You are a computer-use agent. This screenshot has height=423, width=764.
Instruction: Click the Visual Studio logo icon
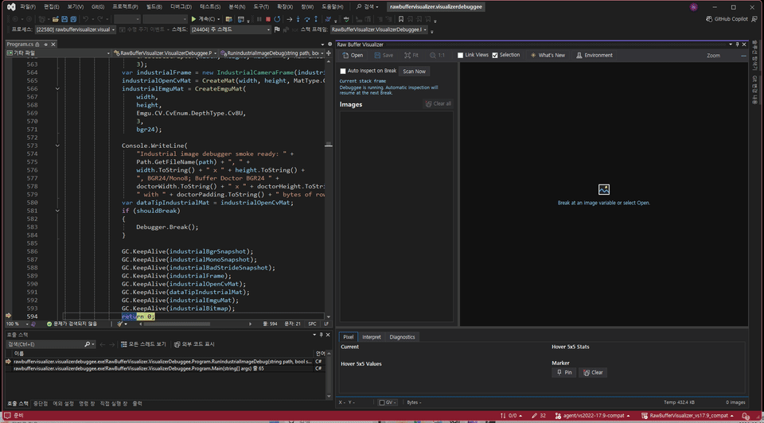click(10, 7)
